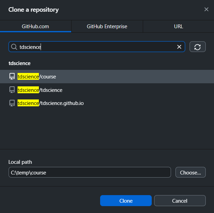
Task: Click the Local path label
Action: tap(20, 162)
